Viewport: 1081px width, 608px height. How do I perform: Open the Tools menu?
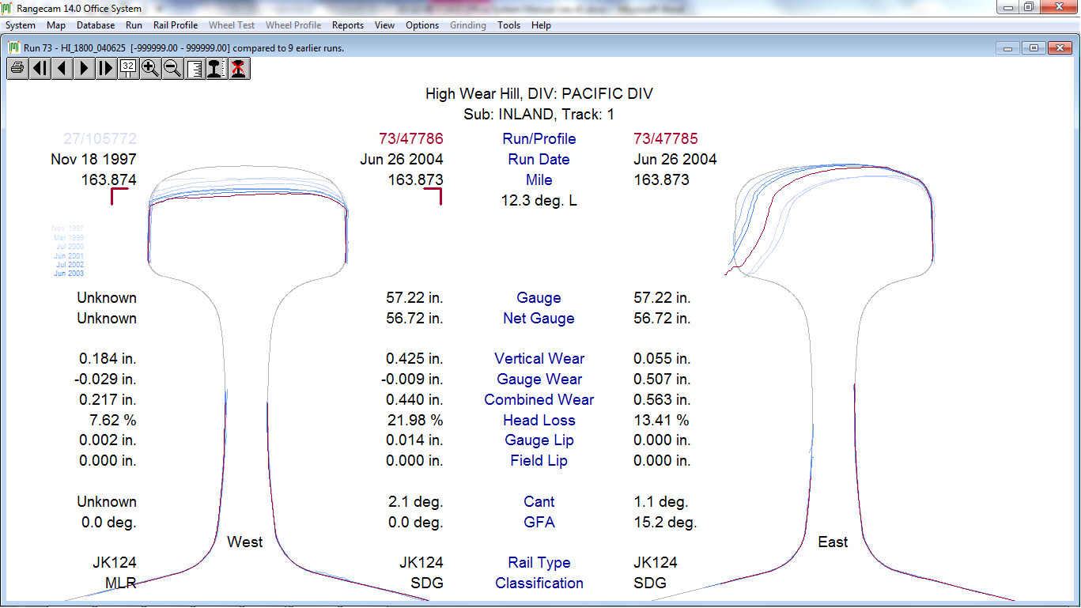coord(508,25)
